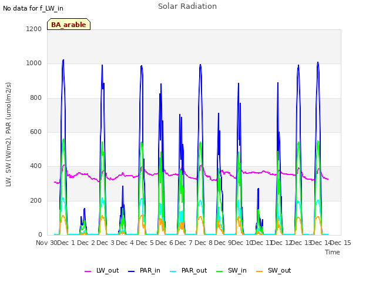Click the 1200 y-axis tick label
The width and height of the screenshot is (376, 282).
click(34, 29)
